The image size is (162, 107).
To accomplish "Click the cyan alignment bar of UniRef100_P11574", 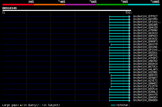I will point(120,87).
